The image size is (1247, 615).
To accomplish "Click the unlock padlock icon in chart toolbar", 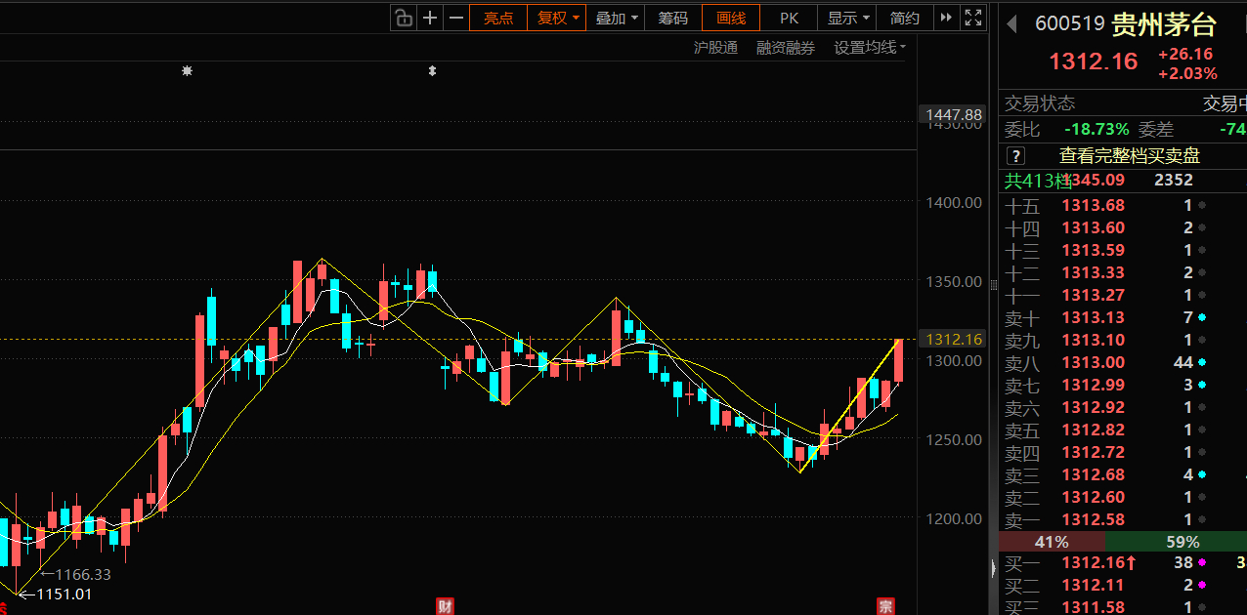I will point(404,18).
